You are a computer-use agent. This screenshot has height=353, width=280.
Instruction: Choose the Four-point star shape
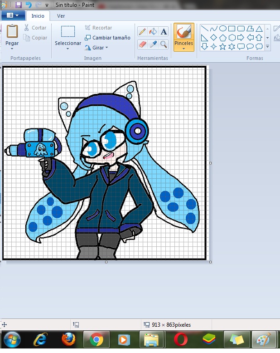point(213,46)
